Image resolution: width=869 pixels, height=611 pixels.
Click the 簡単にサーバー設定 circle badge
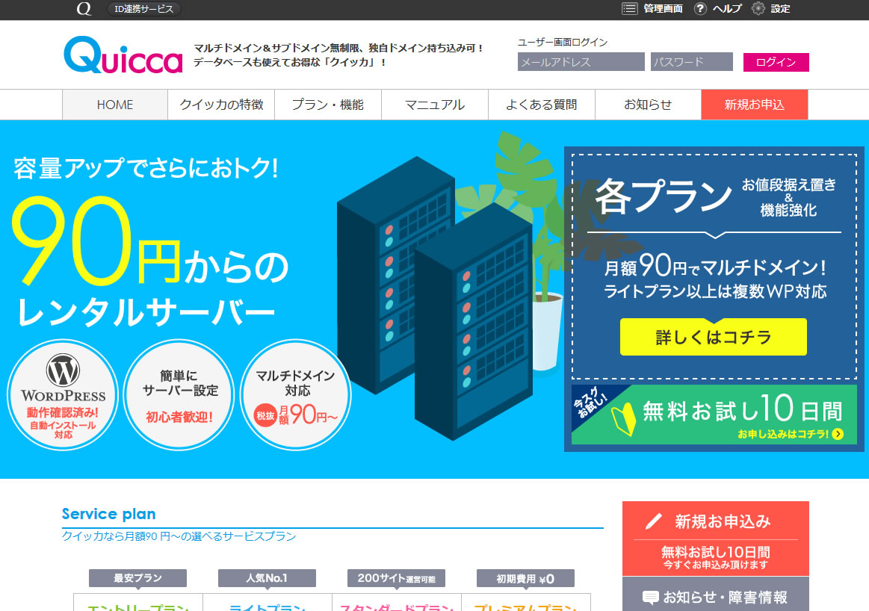(x=179, y=394)
